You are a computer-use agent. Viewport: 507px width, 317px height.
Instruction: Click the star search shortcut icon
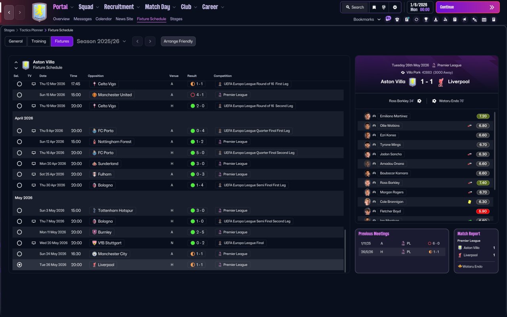[x=474, y=19]
